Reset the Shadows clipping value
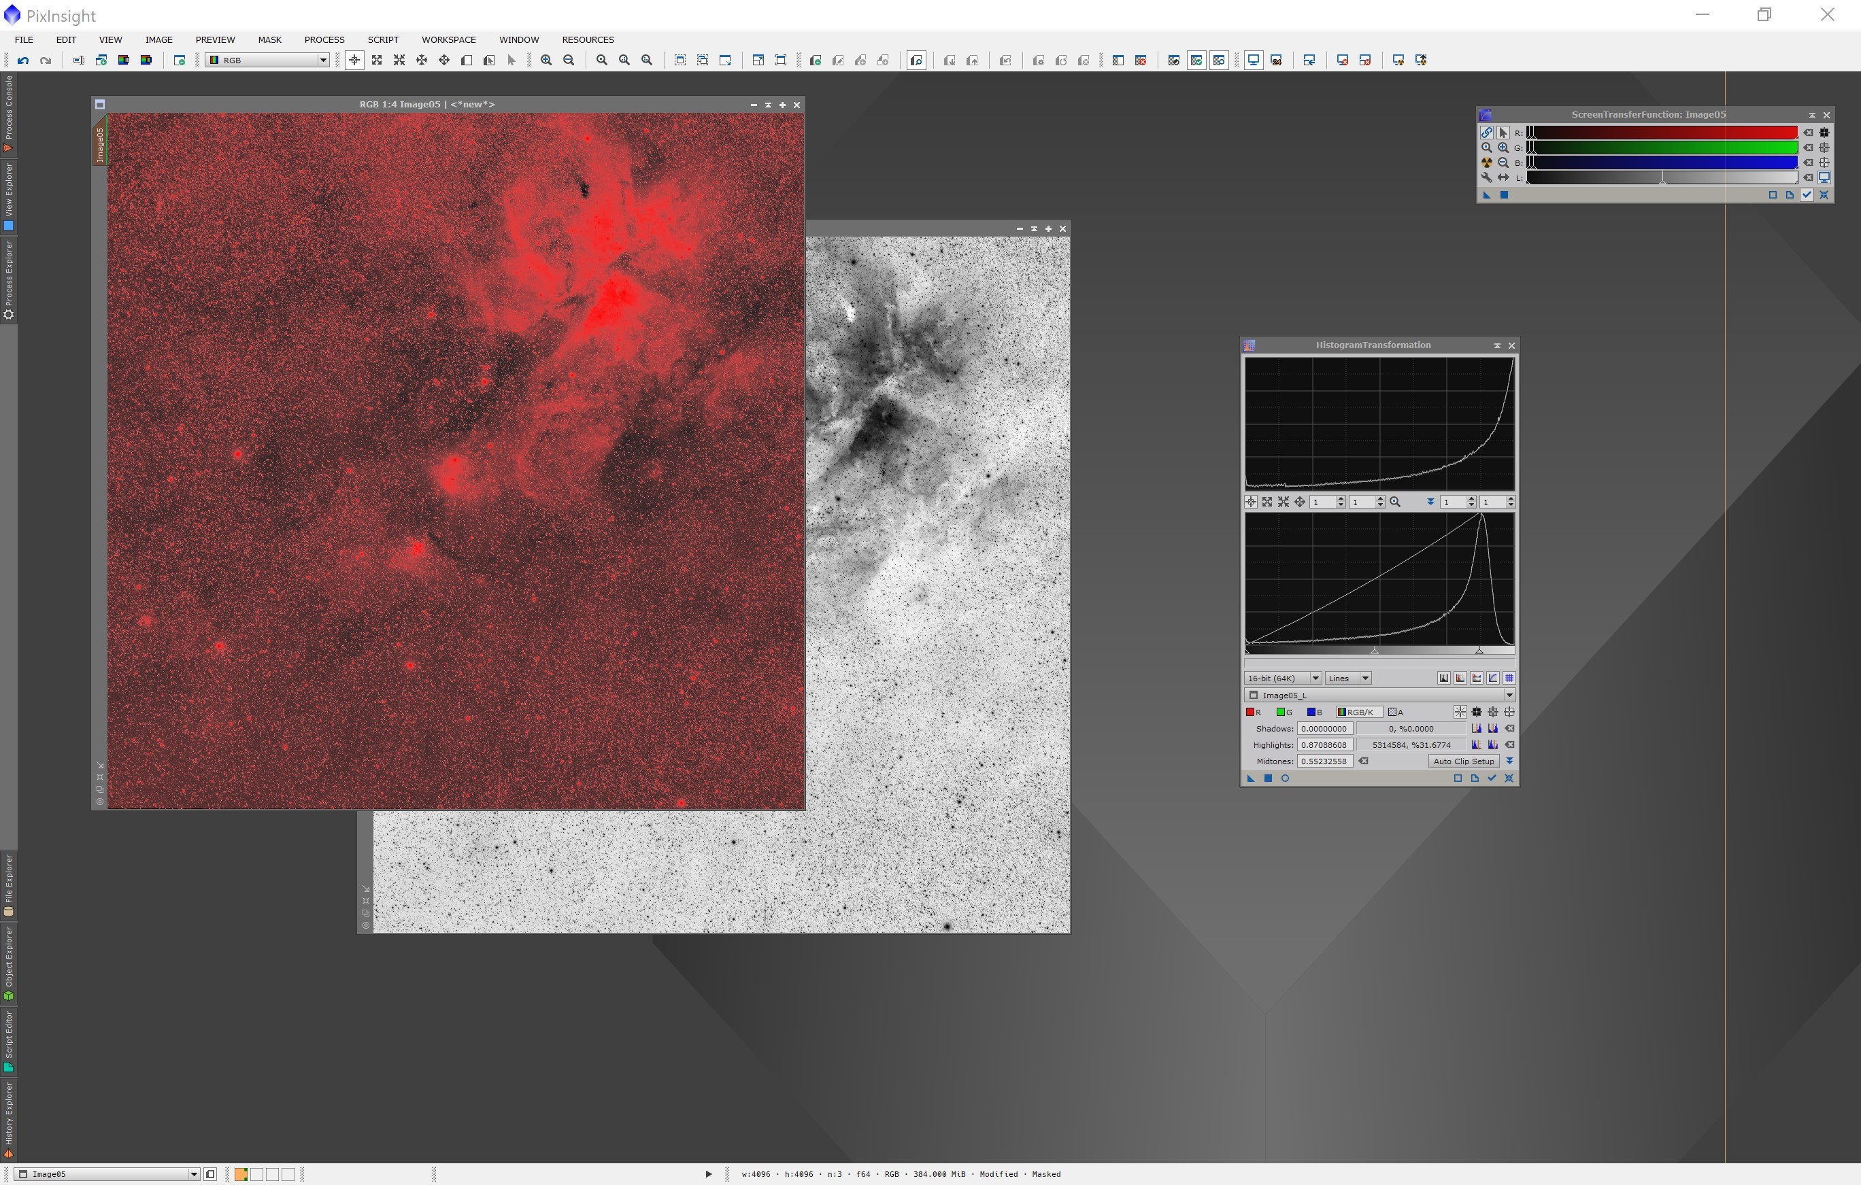Screen dimensions: 1861x1185 tap(1509, 728)
